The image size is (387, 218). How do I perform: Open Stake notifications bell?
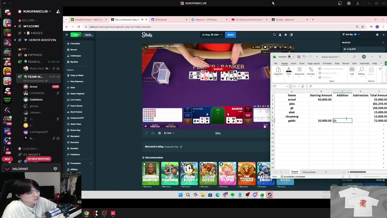pyautogui.click(x=285, y=35)
